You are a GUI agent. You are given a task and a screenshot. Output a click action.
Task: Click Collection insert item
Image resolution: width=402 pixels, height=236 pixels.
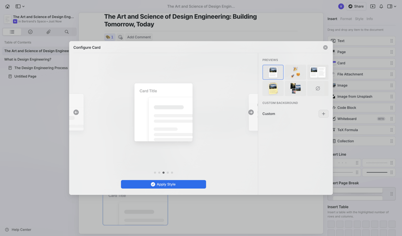[x=364, y=141]
